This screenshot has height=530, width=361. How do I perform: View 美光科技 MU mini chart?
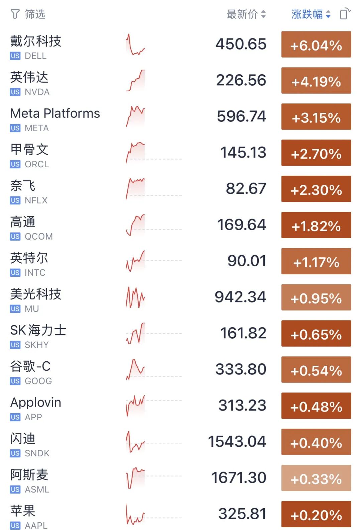pyautogui.click(x=135, y=297)
